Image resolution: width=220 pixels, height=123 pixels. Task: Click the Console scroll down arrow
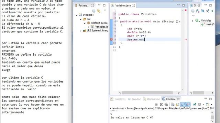tap(212, 121)
